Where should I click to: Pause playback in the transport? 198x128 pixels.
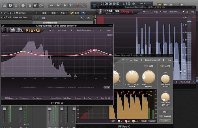point(71,5)
